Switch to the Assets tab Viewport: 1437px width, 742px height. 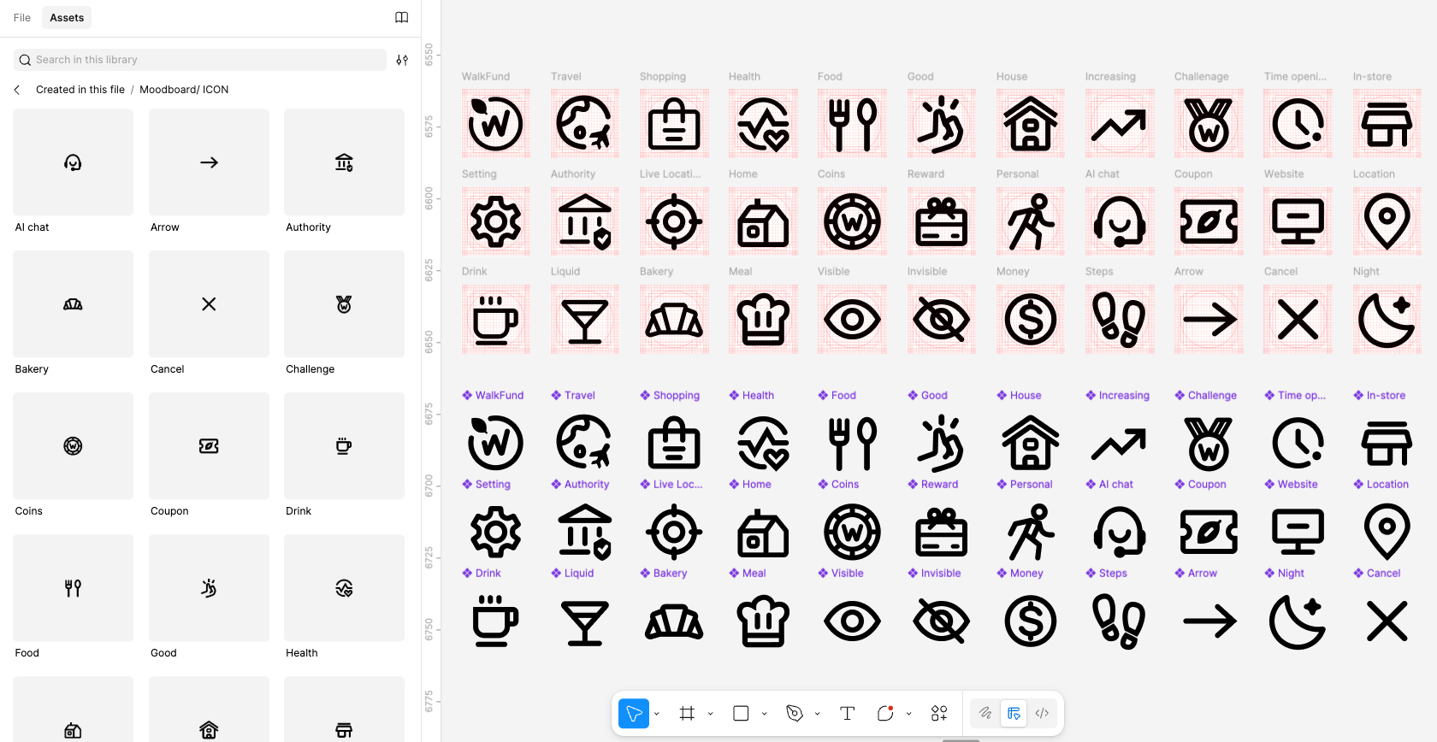(67, 18)
